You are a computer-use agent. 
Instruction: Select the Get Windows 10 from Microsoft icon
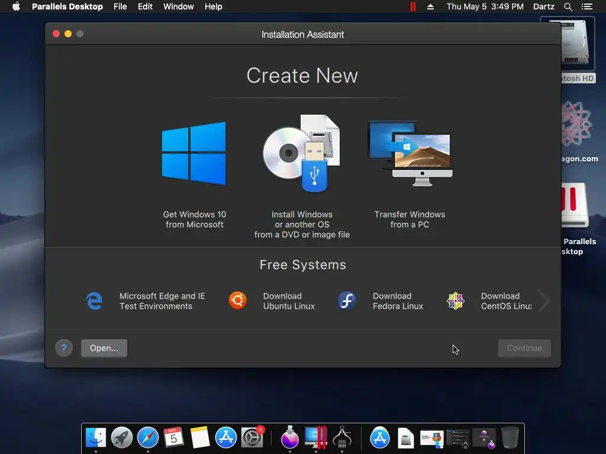point(194,153)
